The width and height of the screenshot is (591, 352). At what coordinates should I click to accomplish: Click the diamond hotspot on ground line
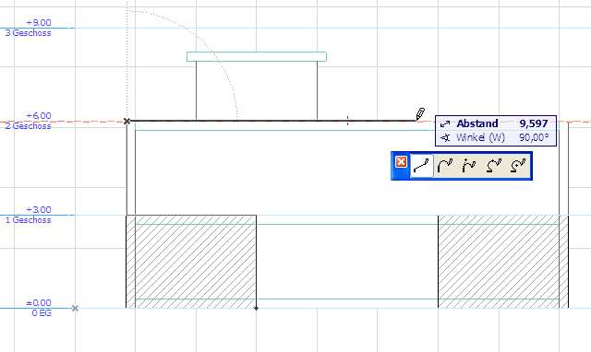pyautogui.click(x=257, y=309)
